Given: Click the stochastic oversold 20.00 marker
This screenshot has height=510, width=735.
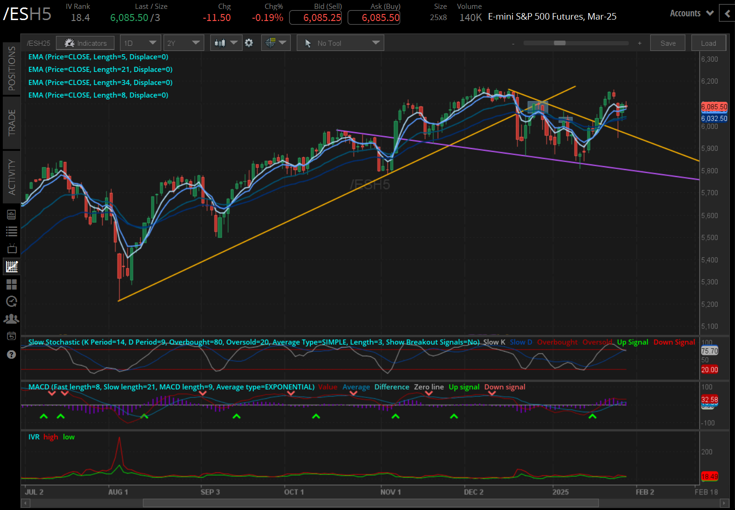Looking at the screenshot, I should [709, 369].
